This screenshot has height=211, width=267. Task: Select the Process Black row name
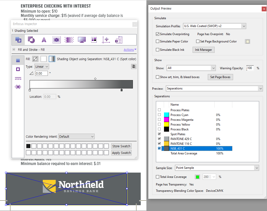click(x=180, y=129)
